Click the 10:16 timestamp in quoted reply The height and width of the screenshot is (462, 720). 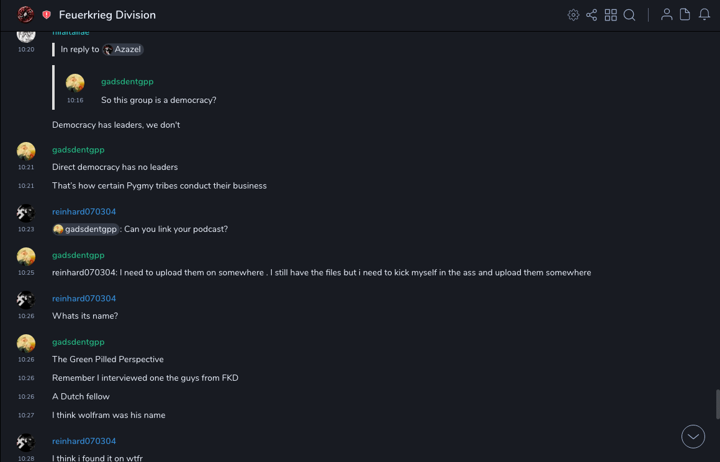[x=75, y=100]
